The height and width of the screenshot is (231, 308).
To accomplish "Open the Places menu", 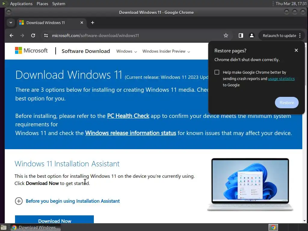I will point(42,4).
